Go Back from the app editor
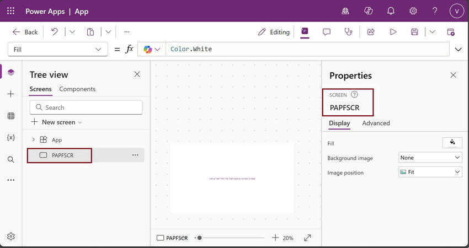 (25, 32)
